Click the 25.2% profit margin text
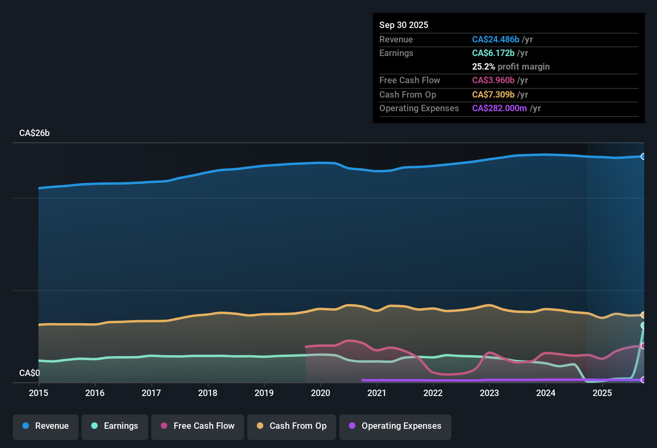657x448 pixels. click(x=511, y=66)
